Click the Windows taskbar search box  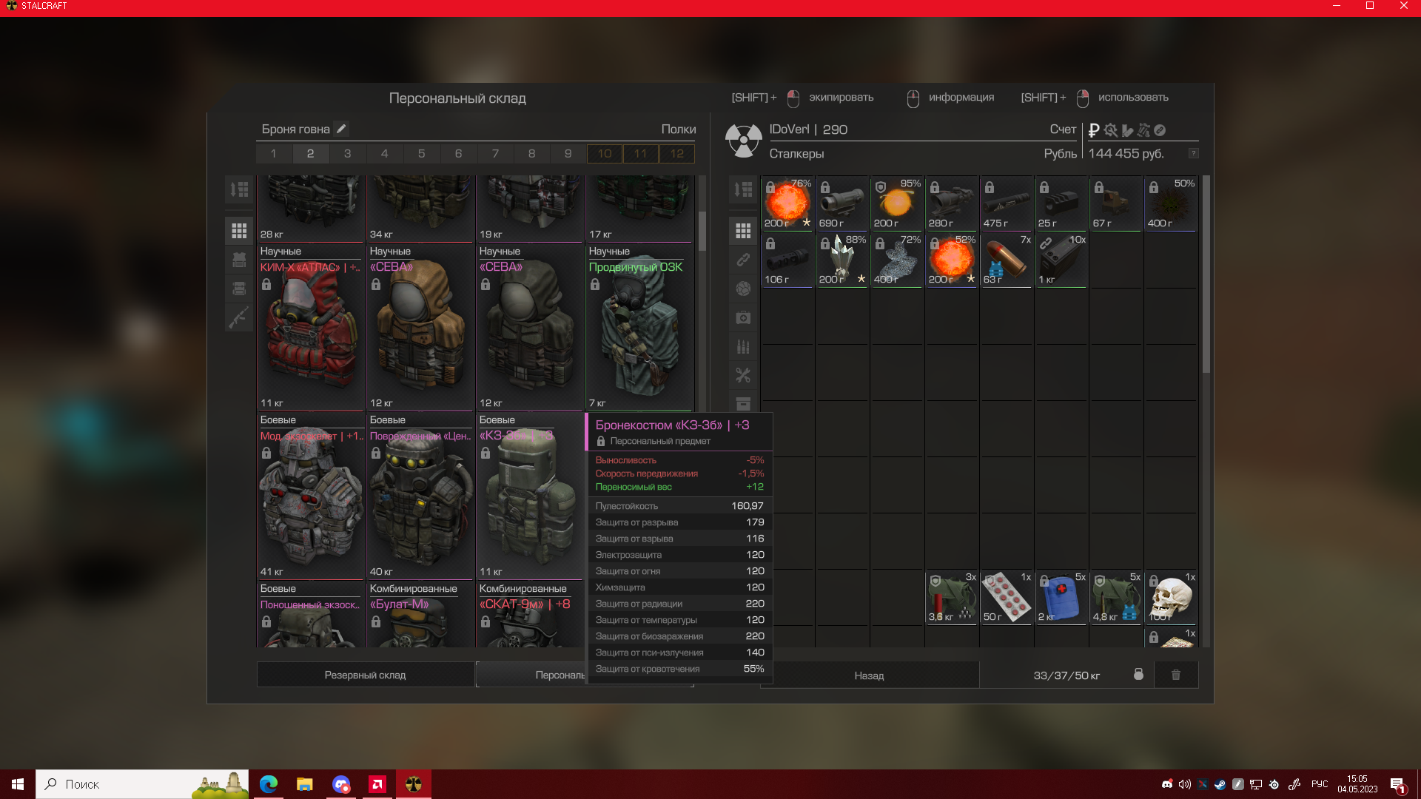[x=142, y=783]
